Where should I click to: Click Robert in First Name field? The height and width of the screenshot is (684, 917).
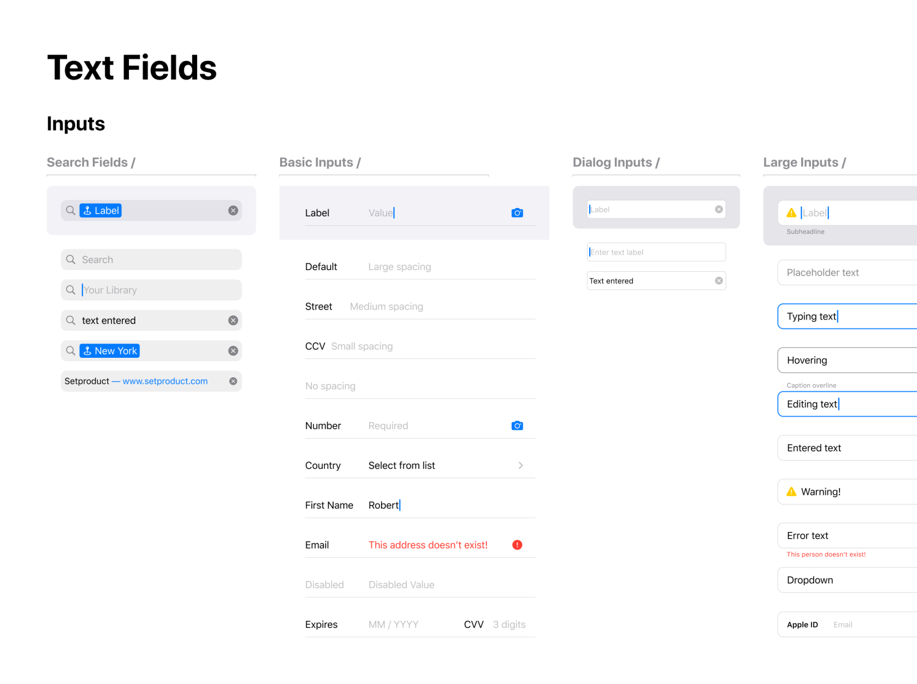(x=383, y=505)
